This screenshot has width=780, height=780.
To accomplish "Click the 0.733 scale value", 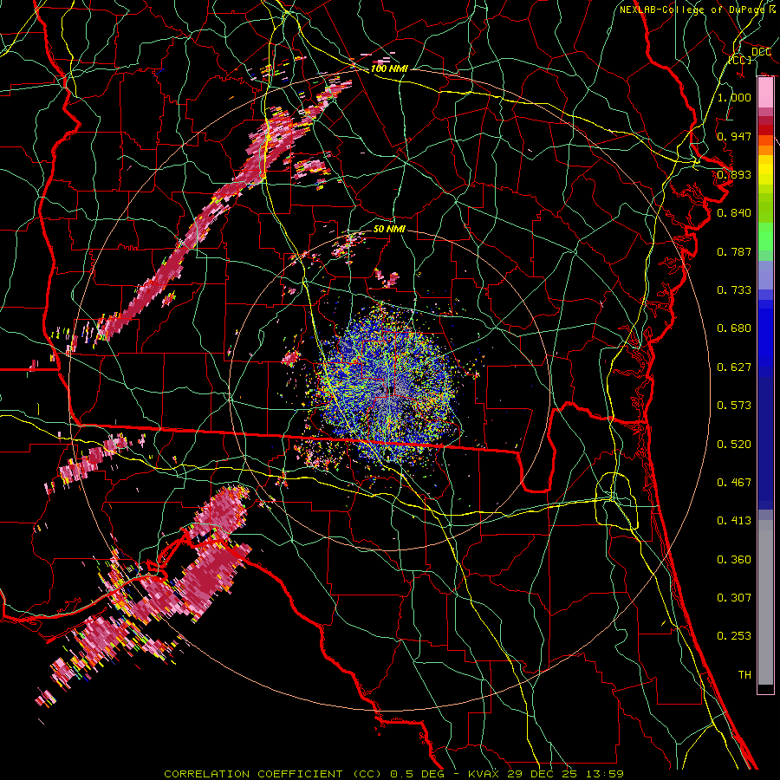I will [734, 290].
